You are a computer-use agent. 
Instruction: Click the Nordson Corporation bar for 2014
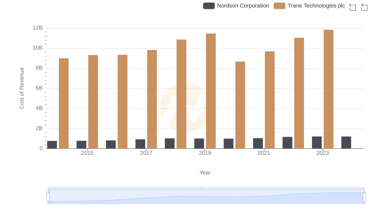click(52, 145)
